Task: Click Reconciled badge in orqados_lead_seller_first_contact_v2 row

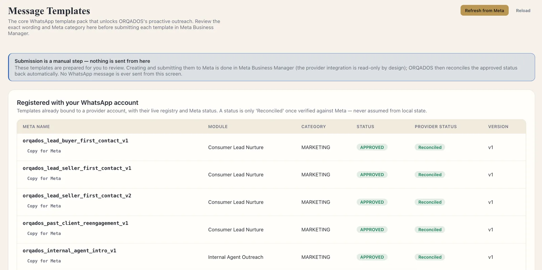Action: tap(430, 202)
